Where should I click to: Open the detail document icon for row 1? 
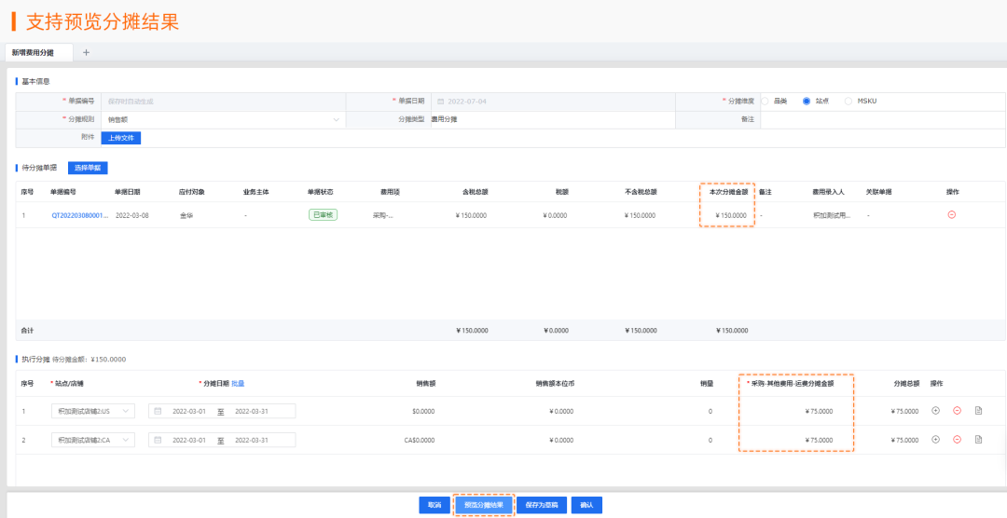(x=978, y=411)
